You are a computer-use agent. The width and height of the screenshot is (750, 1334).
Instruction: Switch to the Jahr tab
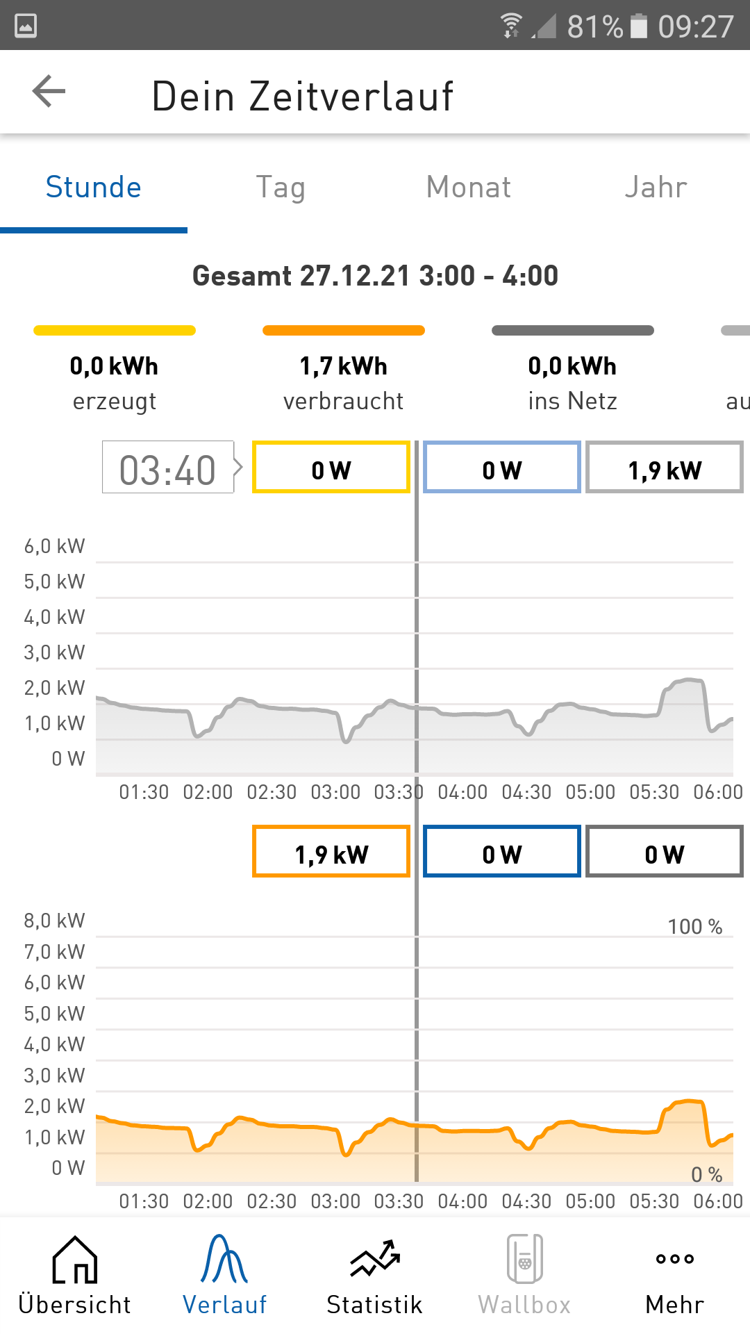pyautogui.click(x=656, y=188)
